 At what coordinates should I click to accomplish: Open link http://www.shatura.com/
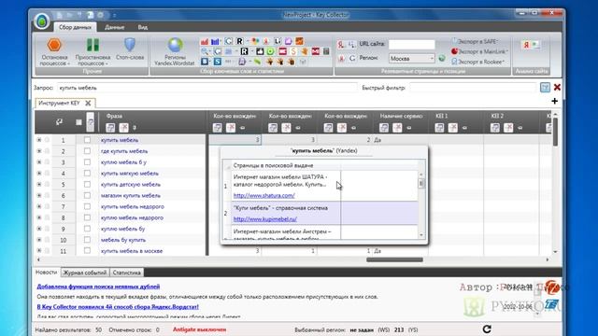(x=263, y=195)
